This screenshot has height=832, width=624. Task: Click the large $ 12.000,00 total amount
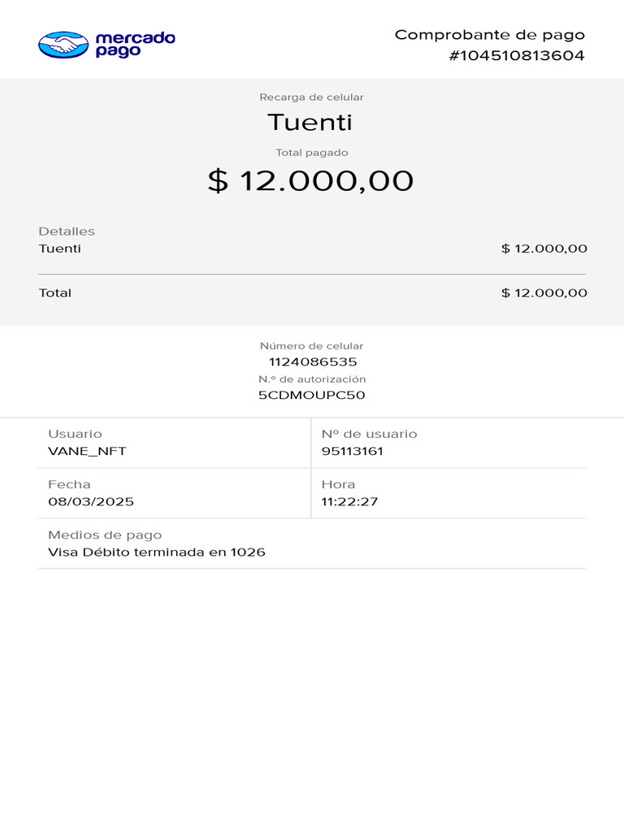pos(310,181)
